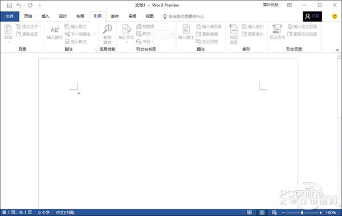Show page count 第1页, 共1页
This screenshot has width=342, height=216.
pyautogui.click(x=17, y=213)
